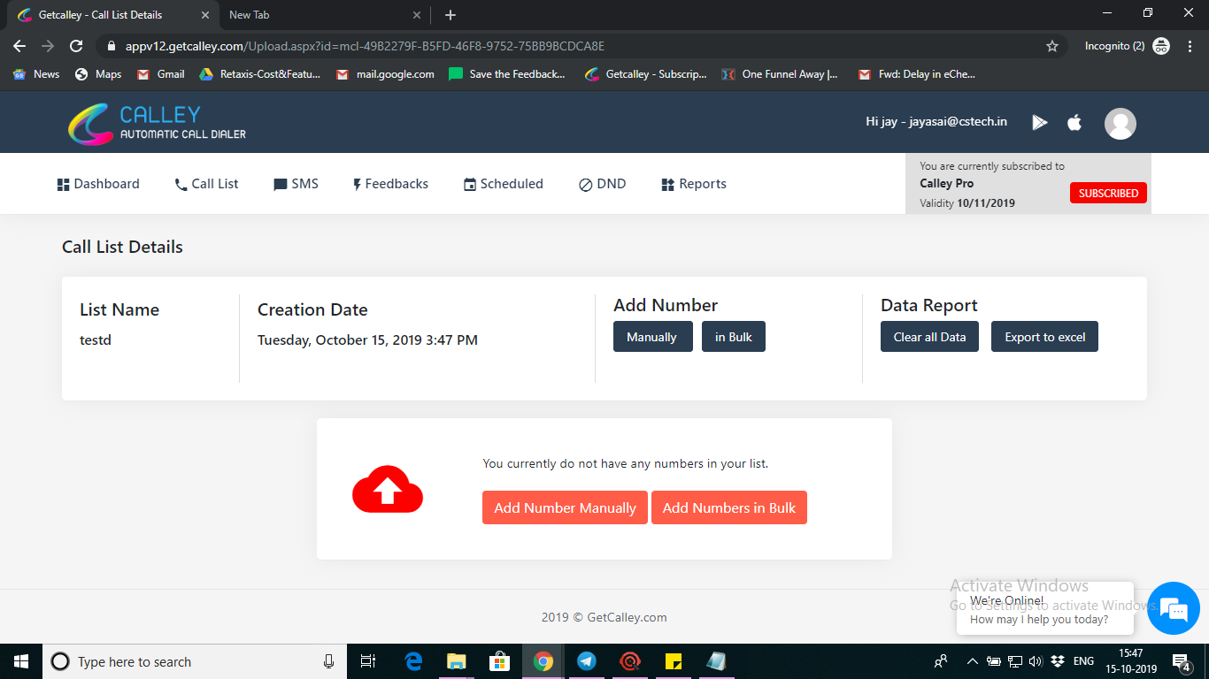The image size is (1209, 679).
Task: Open File Explorer from the taskbar
Action: point(457,661)
